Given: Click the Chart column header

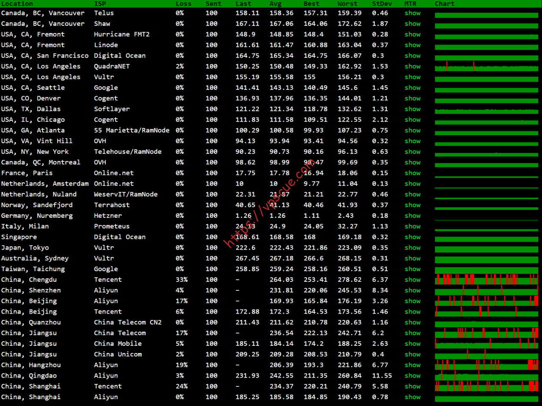Looking at the screenshot, I should tap(445, 3).
